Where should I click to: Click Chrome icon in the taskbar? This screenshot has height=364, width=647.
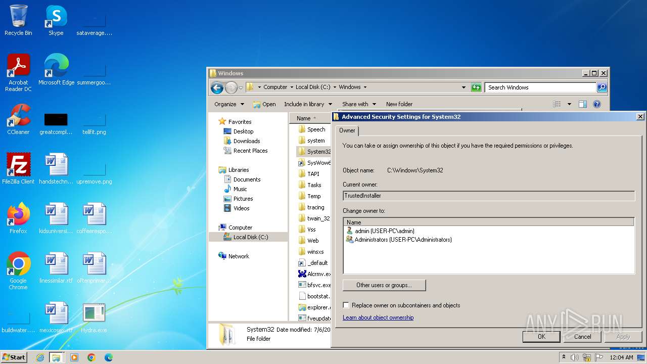[91, 357]
